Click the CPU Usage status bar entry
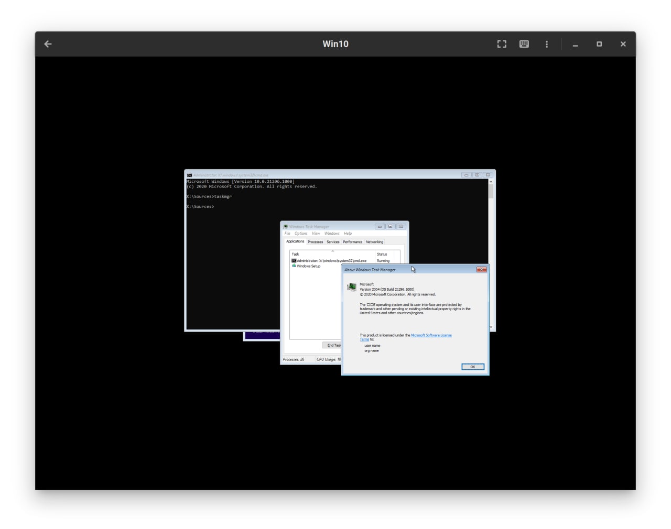Screen dimensions: 671x529 coord(329,359)
